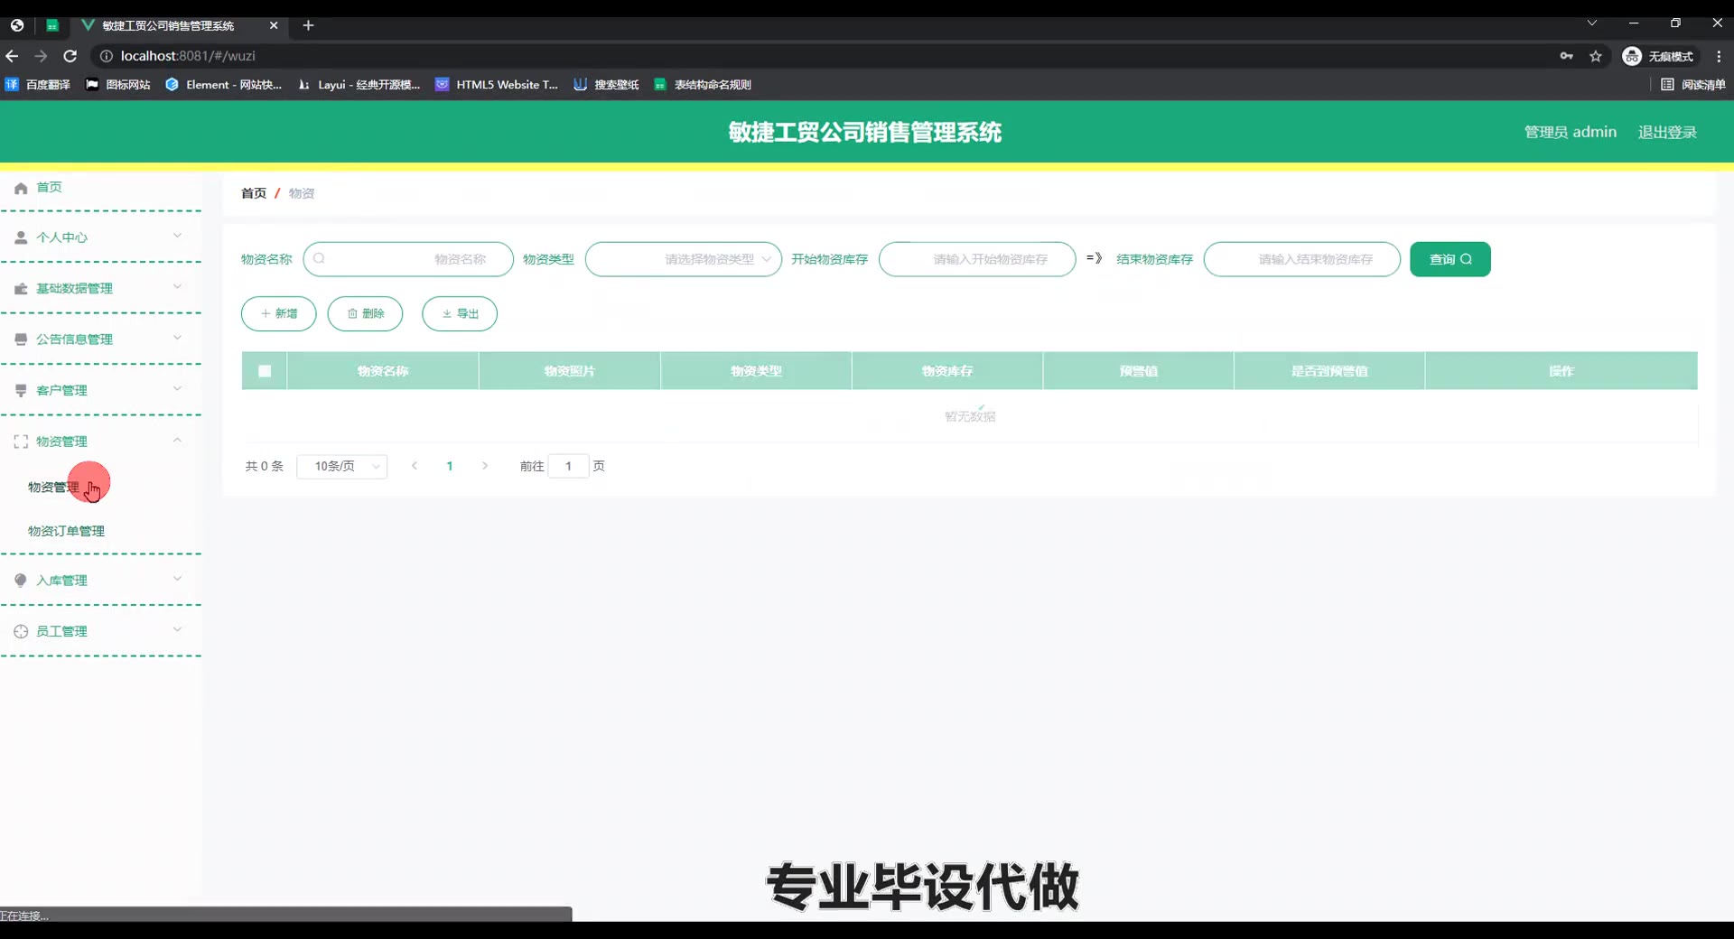1734x939 pixels.
Task: Open 百度翻译 bookmark
Action: pos(38,85)
